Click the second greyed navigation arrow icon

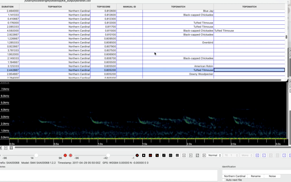[278, 155]
